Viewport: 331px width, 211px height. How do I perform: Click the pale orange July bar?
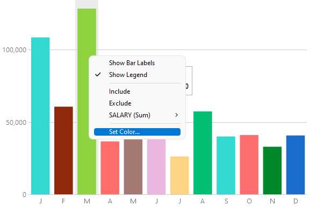coord(179,175)
